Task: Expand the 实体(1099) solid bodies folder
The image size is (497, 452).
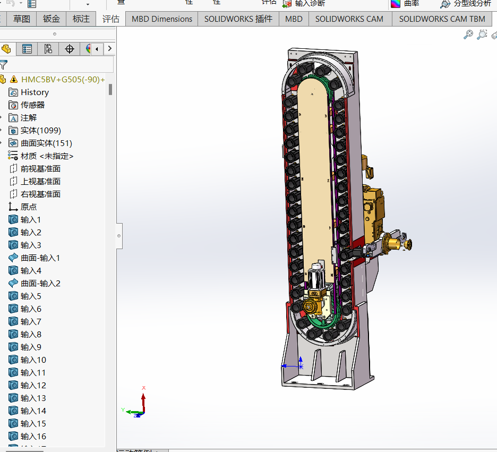Action: point(2,130)
